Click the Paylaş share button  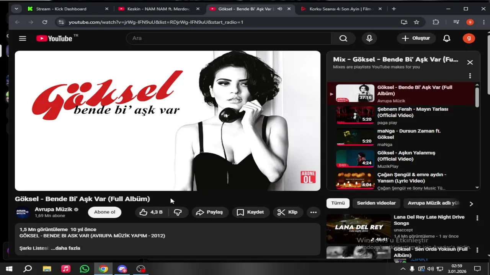coord(209,212)
